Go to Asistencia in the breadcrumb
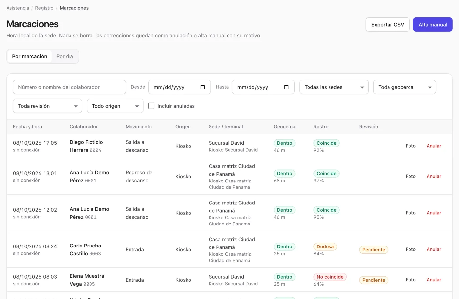The height and width of the screenshot is (299, 459). [x=18, y=8]
